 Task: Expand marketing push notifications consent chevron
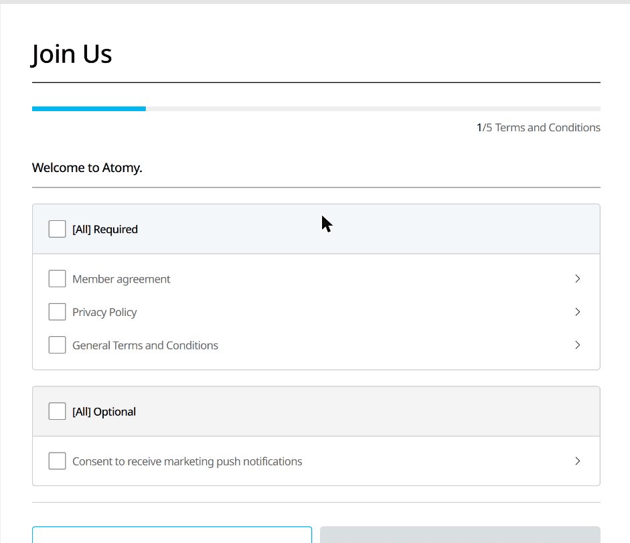pos(577,461)
